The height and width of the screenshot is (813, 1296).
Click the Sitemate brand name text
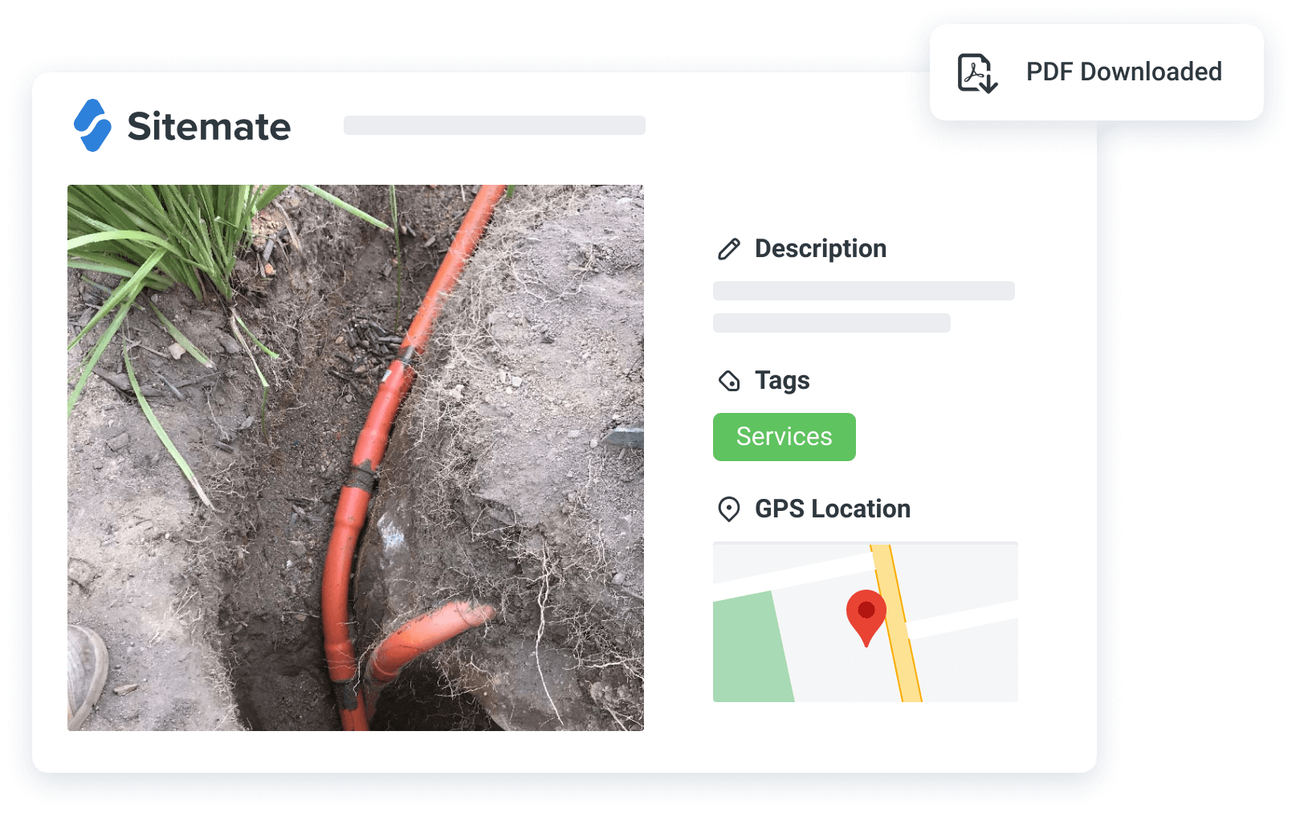[x=209, y=127]
